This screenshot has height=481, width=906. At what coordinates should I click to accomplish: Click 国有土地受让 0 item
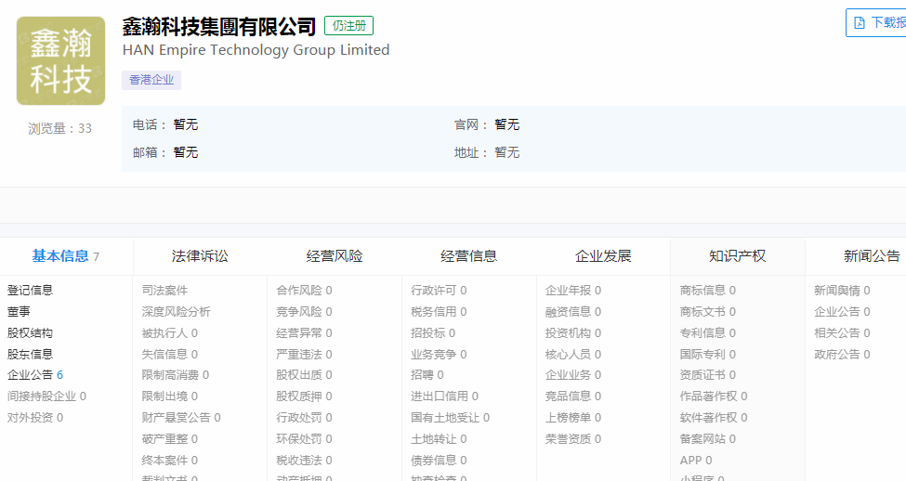(x=451, y=418)
